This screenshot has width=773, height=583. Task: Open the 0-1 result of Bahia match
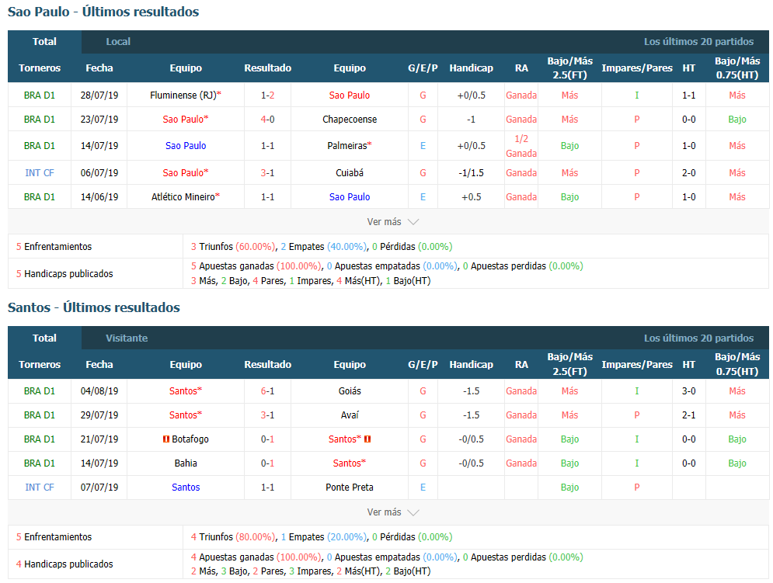point(268,463)
